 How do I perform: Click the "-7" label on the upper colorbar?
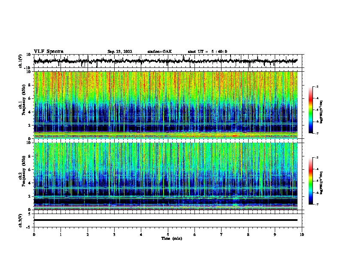click(x=316, y=133)
